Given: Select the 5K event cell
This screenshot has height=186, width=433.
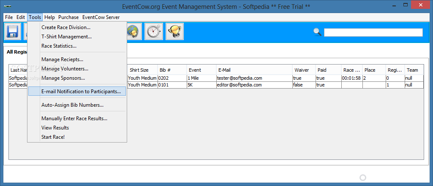Looking at the screenshot, I should [x=202, y=85].
